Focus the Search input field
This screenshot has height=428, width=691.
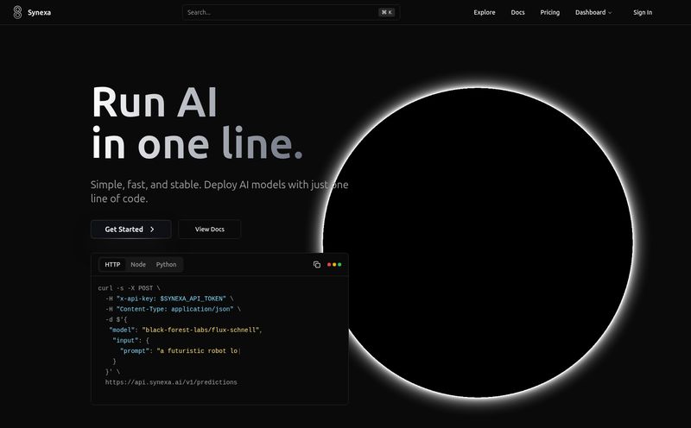(291, 12)
